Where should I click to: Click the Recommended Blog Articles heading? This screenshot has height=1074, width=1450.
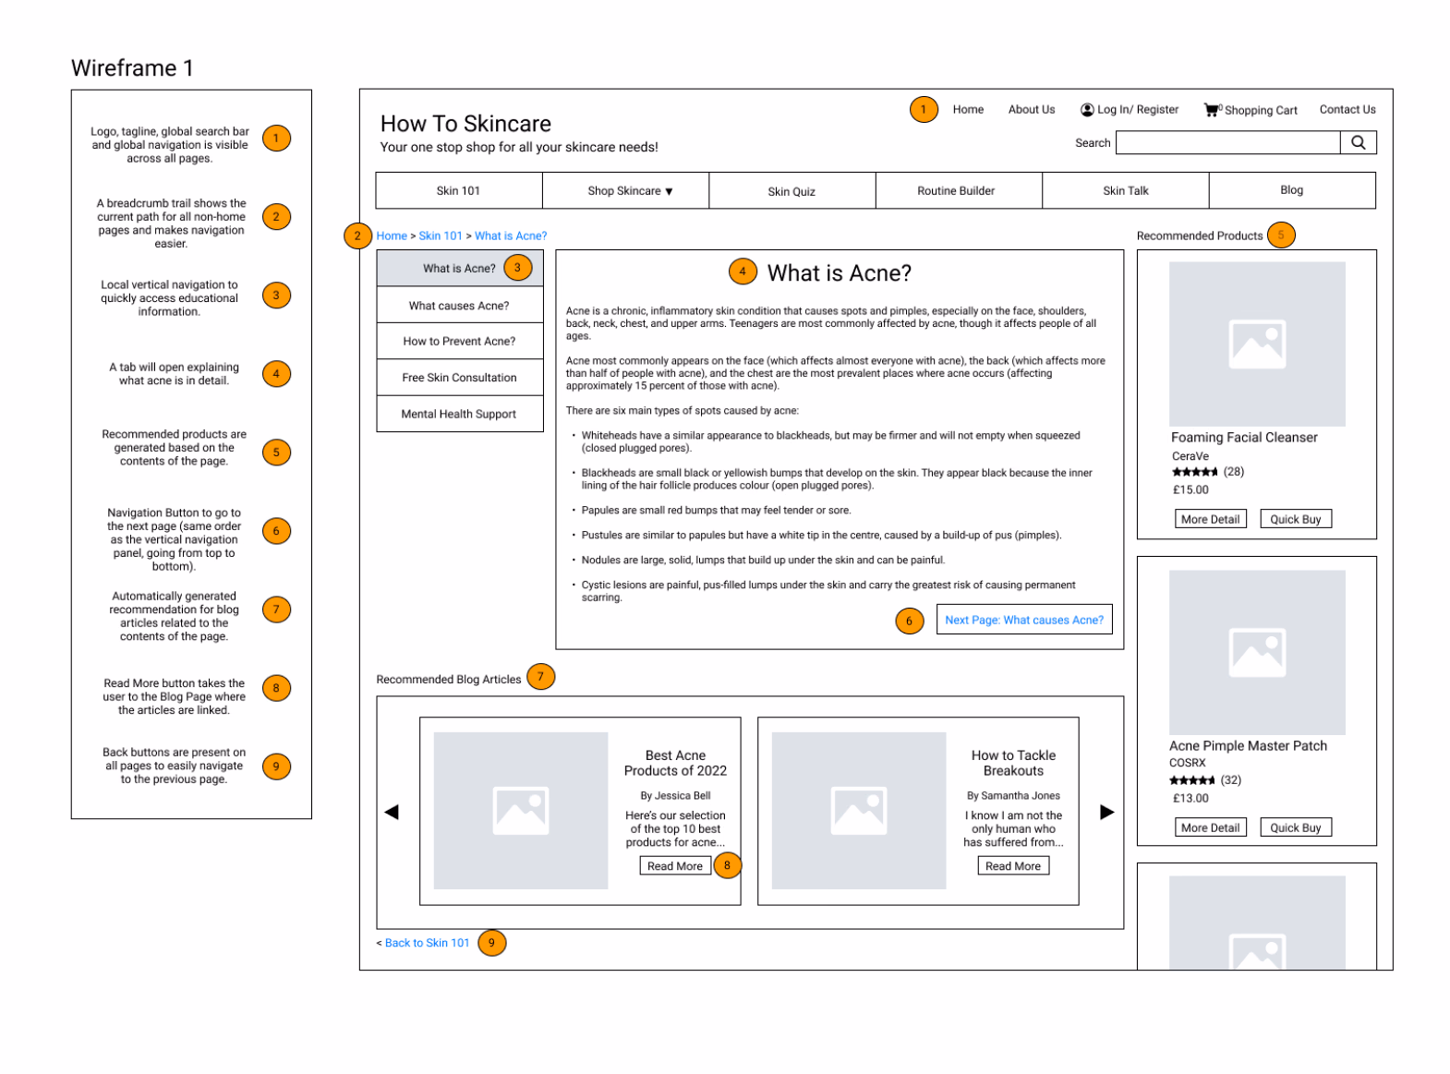[x=448, y=680]
